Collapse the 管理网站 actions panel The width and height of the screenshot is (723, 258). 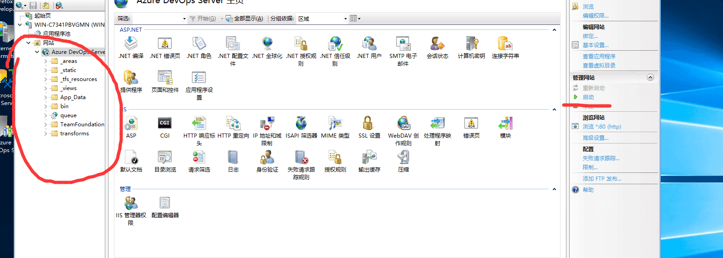point(650,77)
